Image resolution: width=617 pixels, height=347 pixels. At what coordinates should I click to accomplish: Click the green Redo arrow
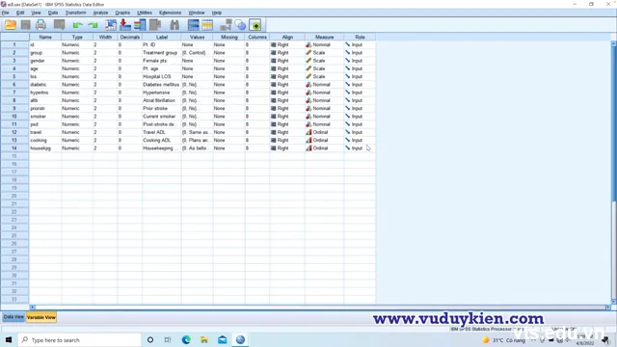(93, 26)
